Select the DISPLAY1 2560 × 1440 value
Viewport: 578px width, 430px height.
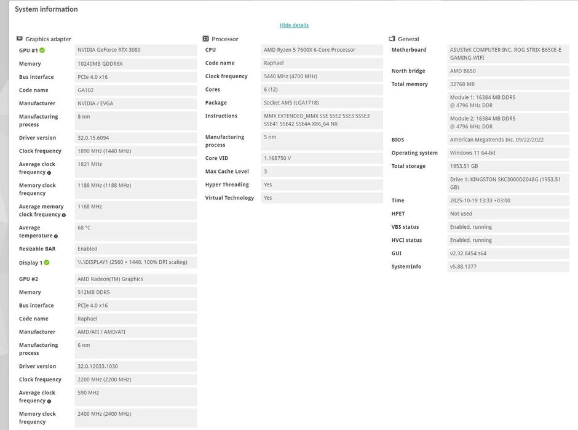point(136,262)
